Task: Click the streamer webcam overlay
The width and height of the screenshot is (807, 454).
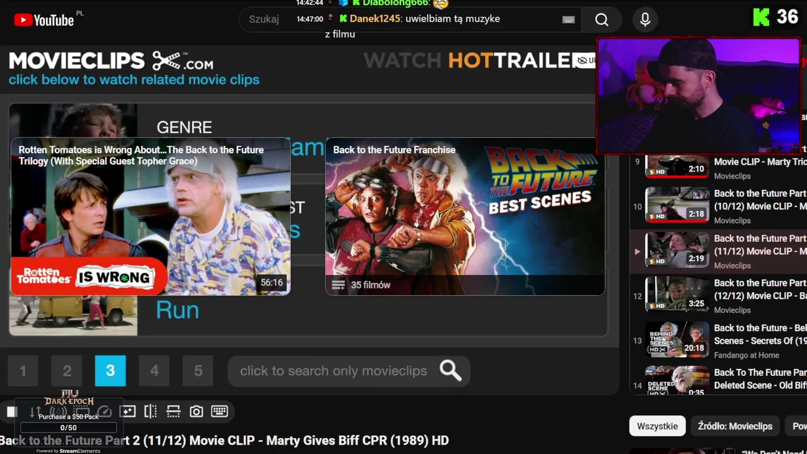Action: click(699, 95)
